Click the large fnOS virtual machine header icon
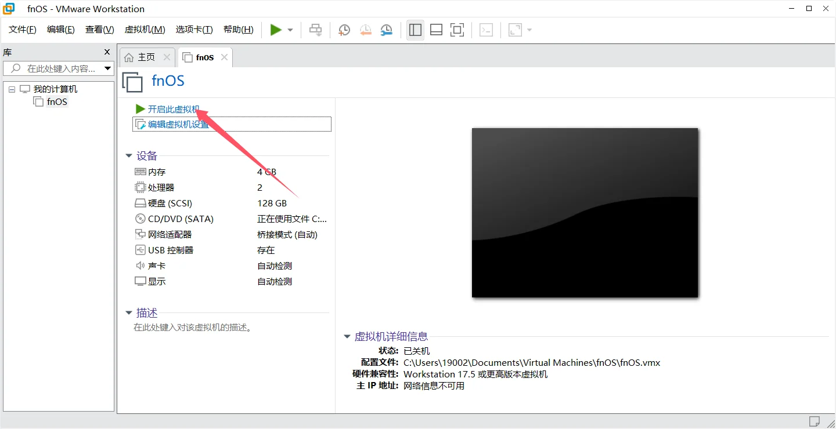Viewport: 836px width, 429px height. 132,82
